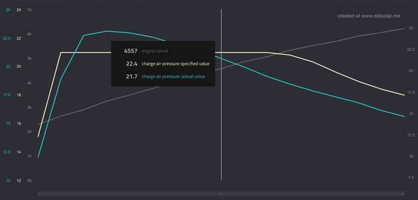418x200 pixels.
Task: Click the right end of the gray engine-speed line
Action: [x=404, y=28]
